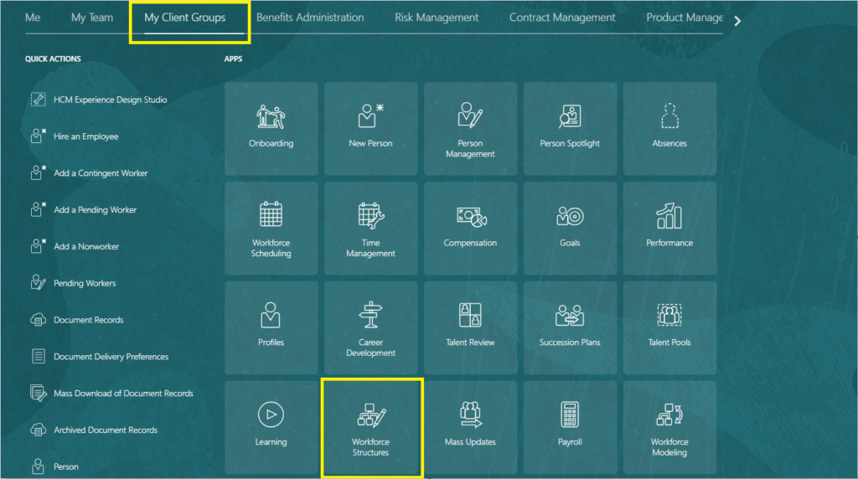Click the Person quick action icon

click(38, 466)
